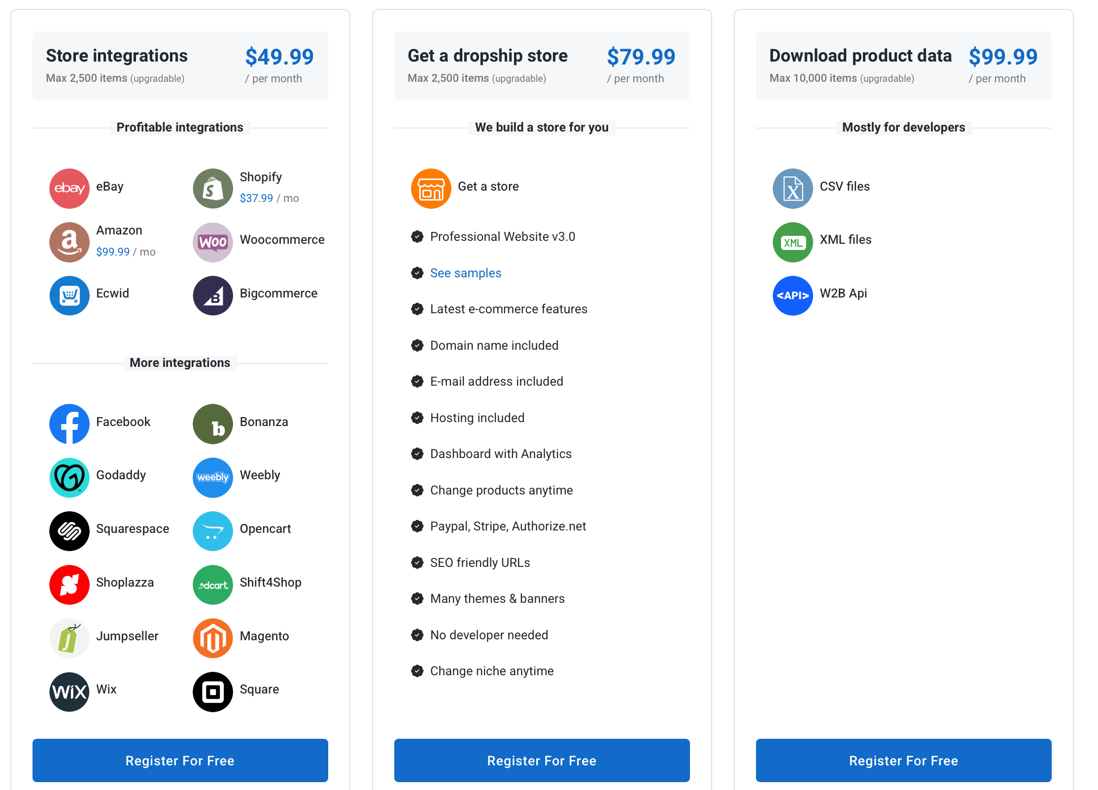The height and width of the screenshot is (790, 1098).
Task: Click the Jumpseller tag icon
Action: (x=69, y=638)
